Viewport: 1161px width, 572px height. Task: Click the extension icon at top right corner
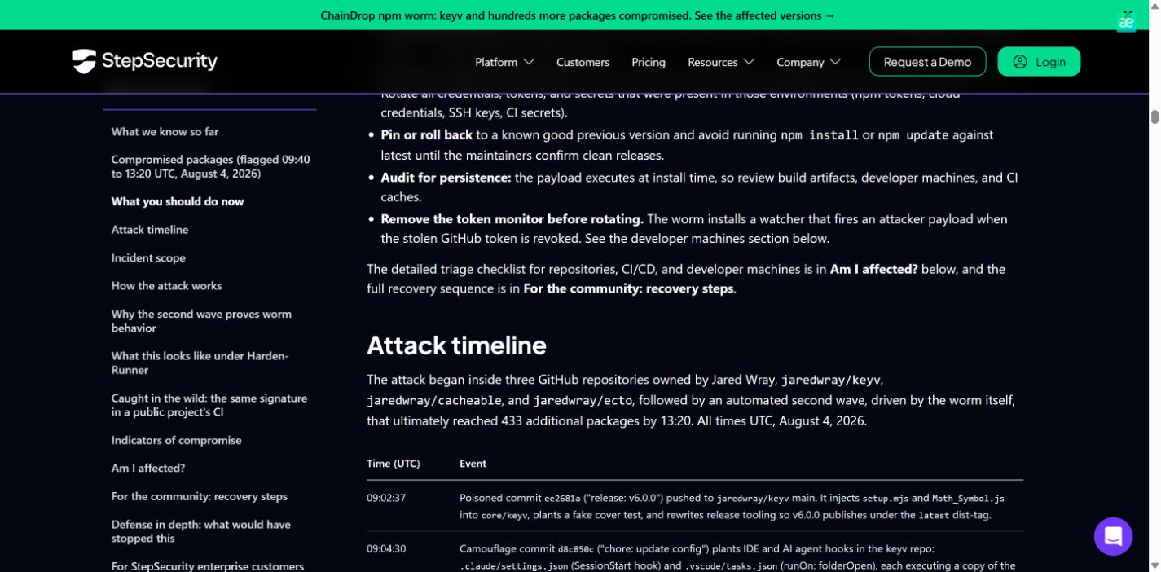[x=1127, y=22]
